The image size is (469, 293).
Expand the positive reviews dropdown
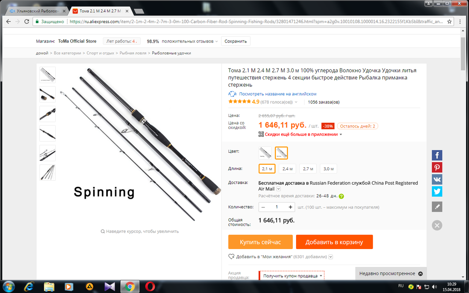pyautogui.click(x=216, y=41)
